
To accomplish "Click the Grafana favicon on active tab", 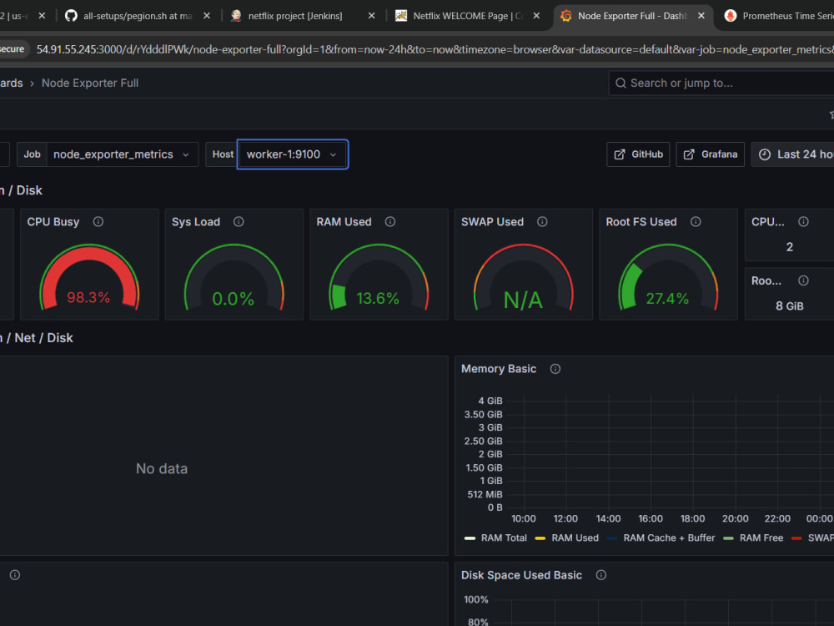I will point(566,15).
